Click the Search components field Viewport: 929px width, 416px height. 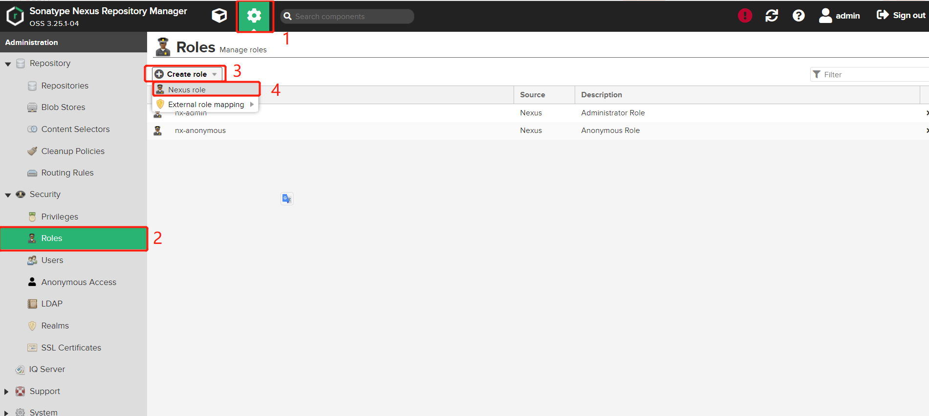[x=347, y=16]
